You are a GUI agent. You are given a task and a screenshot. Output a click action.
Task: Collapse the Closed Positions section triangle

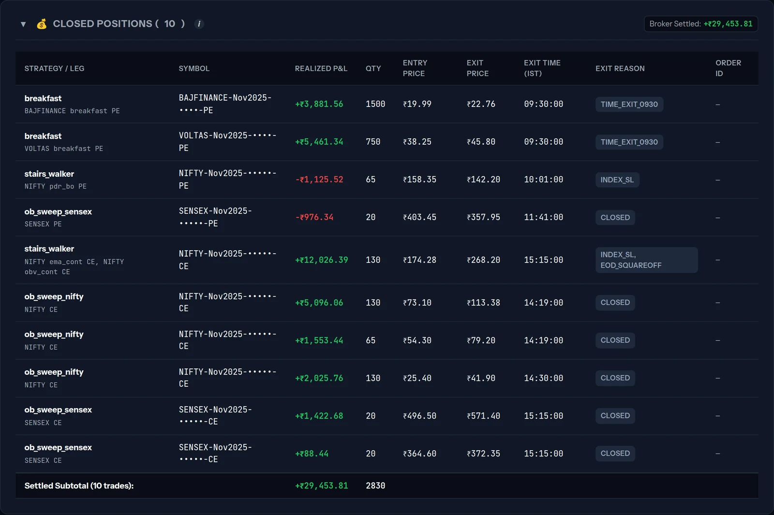(x=23, y=24)
